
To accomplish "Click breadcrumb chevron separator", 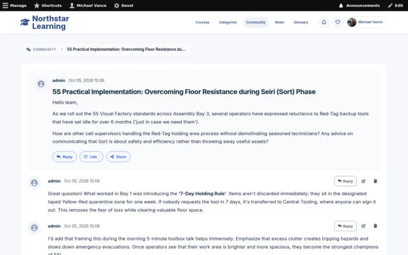I will point(62,49).
